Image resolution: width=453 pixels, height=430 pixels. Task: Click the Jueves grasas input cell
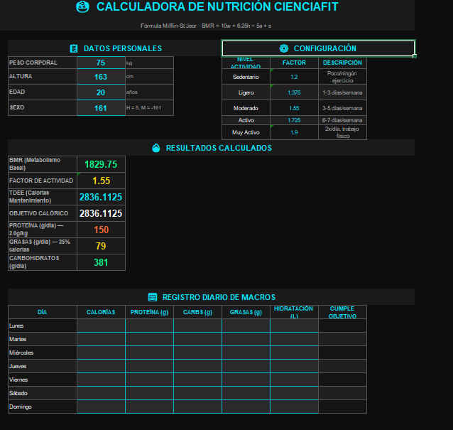click(x=246, y=366)
